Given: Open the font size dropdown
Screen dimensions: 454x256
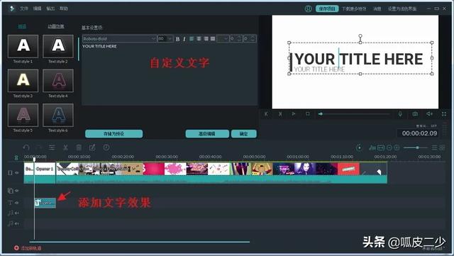Looking at the screenshot, I should click(165, 38).
